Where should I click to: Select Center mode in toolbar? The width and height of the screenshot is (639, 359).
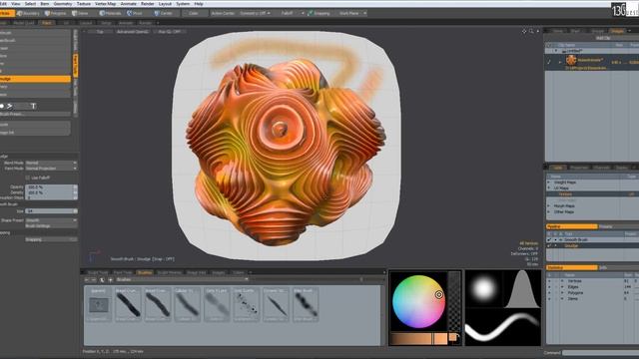pos(164,13)
